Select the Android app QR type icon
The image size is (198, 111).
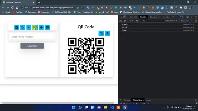coord(41,27)
